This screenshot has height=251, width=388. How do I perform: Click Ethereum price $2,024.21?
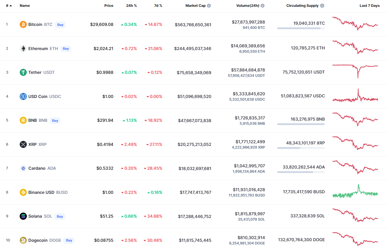[x=103, y=49]
